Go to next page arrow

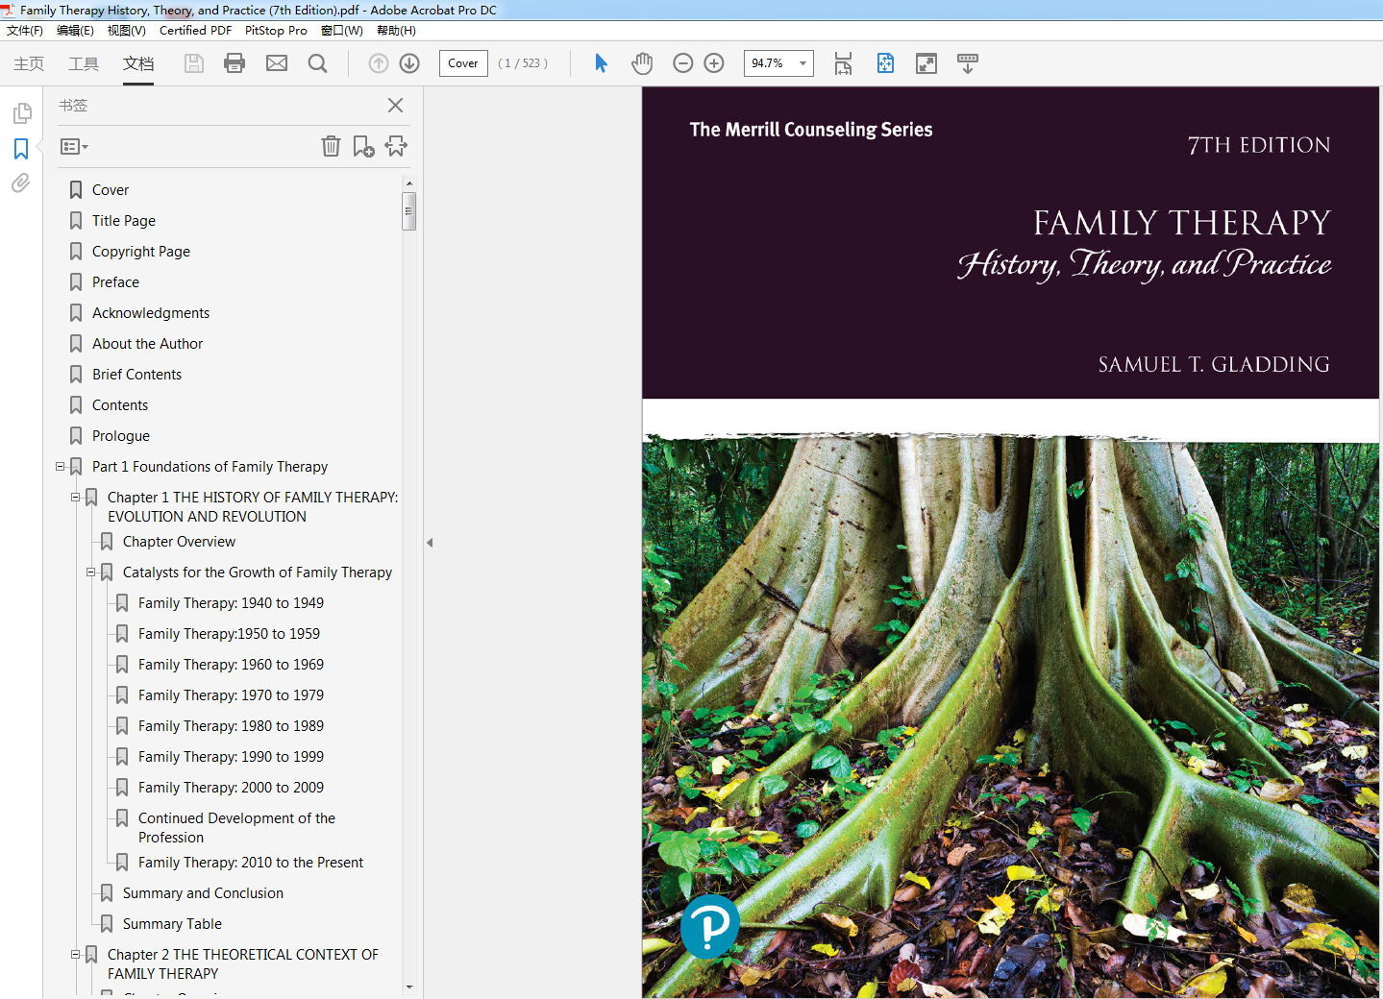pos(409,63)
